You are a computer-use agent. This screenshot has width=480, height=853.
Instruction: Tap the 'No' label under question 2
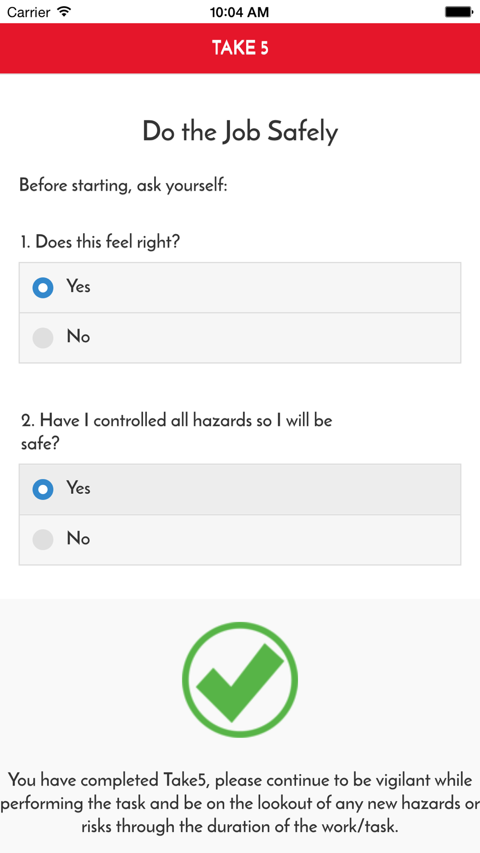click(x=78, y=538)
